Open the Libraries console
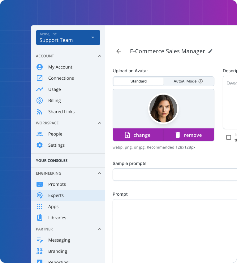This screenshot has height=263, width=237. [57, 218]
